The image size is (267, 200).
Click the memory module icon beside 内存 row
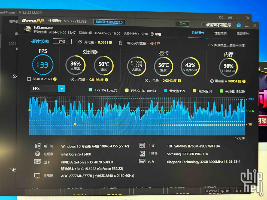click(142, 161)
